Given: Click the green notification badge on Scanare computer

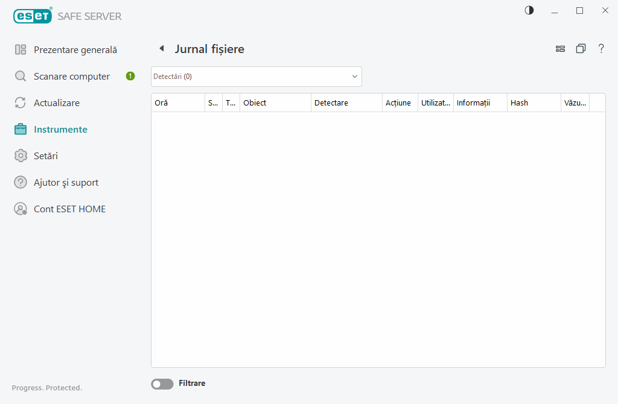Looking at the screenshot, I should pyautogui.click(x=130, y=76).
